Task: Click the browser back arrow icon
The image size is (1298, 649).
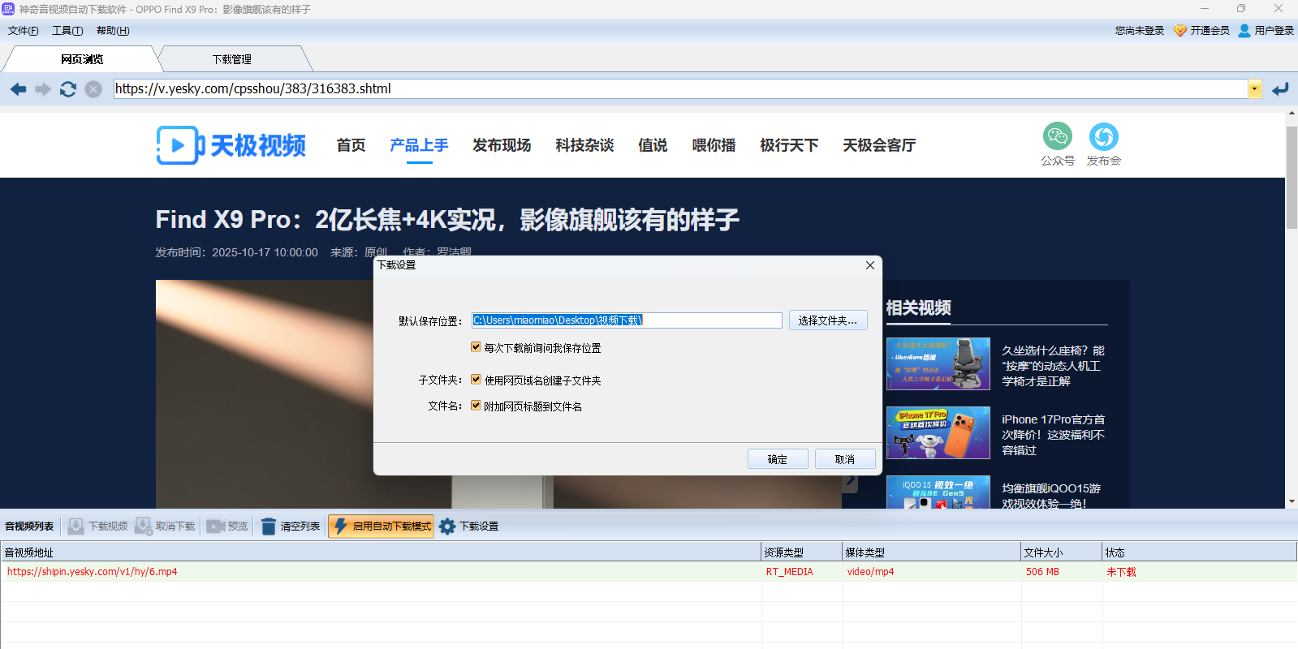Action: point(18,89)
